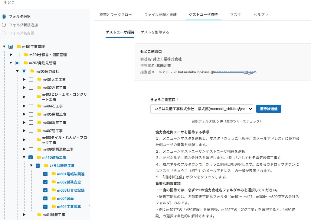
Task: Select the フォルダ新規追加 radio button
Action: coord(4,25)
